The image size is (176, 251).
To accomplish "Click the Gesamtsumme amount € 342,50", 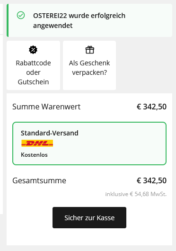I will (x=151, y=181).
